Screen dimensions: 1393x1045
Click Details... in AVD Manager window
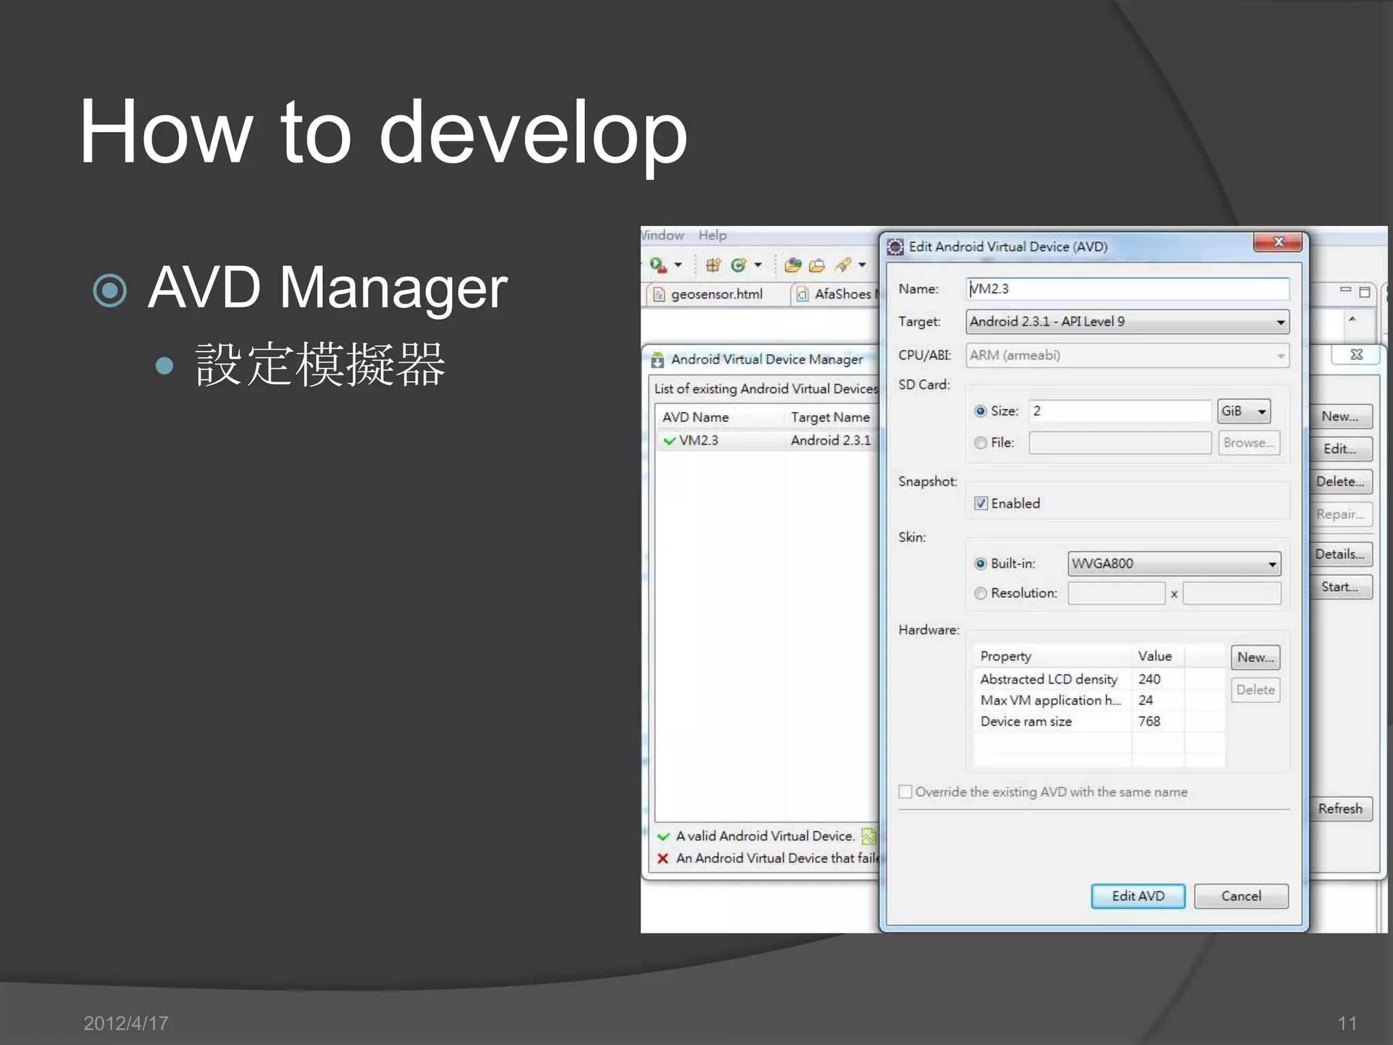[1340, 554]
